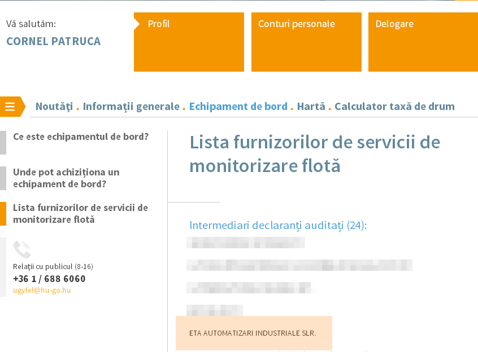Open Calculator taxă de drum
Viewport: 478px width, 352px height.
[x=394, y=107]
